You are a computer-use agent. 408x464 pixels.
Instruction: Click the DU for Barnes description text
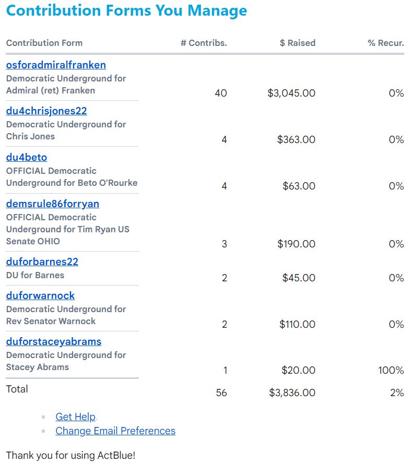[x=35, y=275]
